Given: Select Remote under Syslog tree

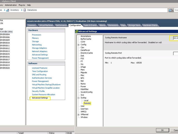Looking at the screenshot, I should [87, 103].
